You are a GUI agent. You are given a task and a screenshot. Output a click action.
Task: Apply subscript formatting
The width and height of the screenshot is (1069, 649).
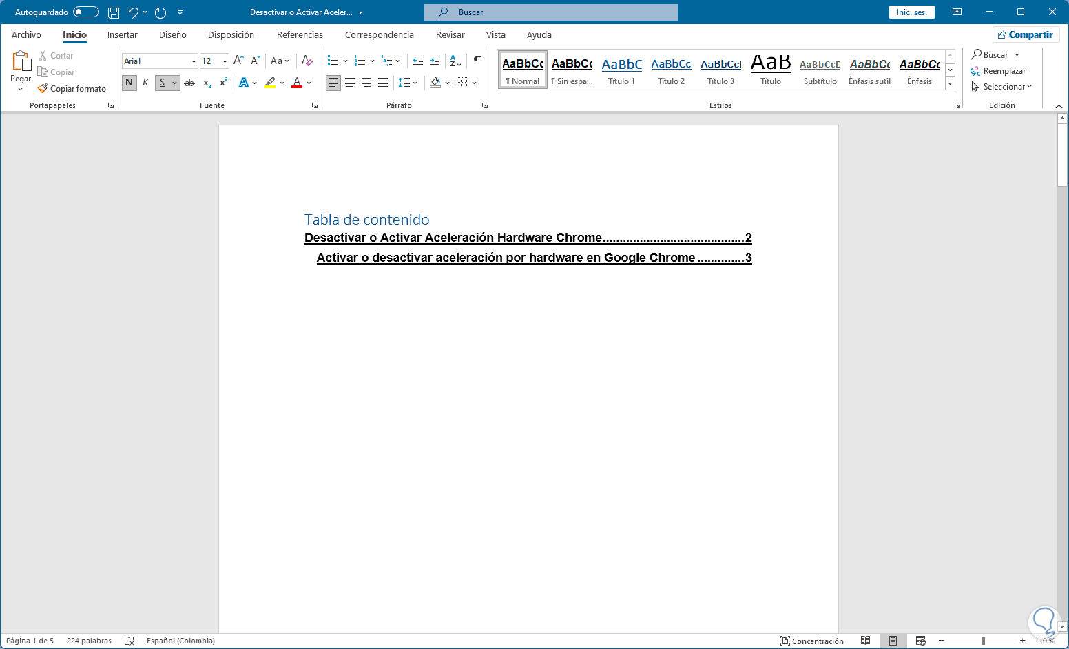coord(207,83)
